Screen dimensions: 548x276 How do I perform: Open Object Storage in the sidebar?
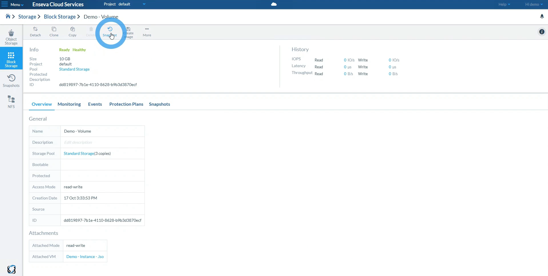click(x=11, y=37)
